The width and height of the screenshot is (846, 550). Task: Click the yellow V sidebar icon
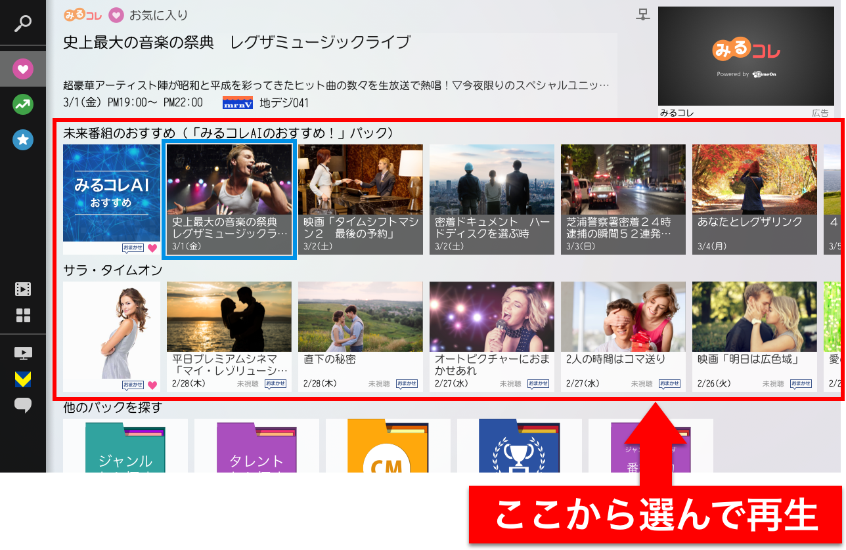click(23, 379)
